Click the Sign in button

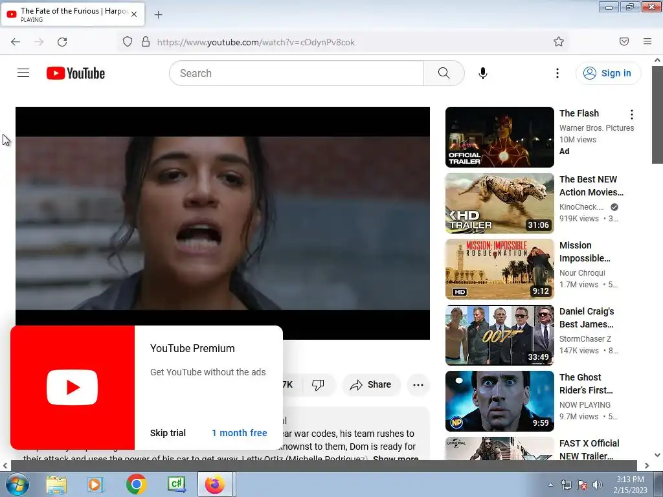pos(608,73)
